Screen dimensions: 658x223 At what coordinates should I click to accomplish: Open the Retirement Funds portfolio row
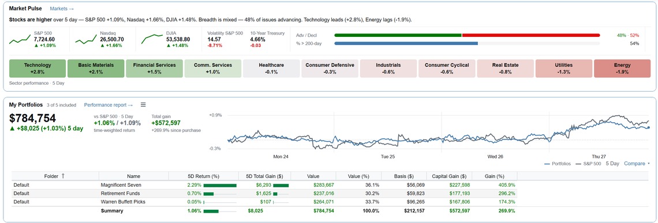(264, 193)
